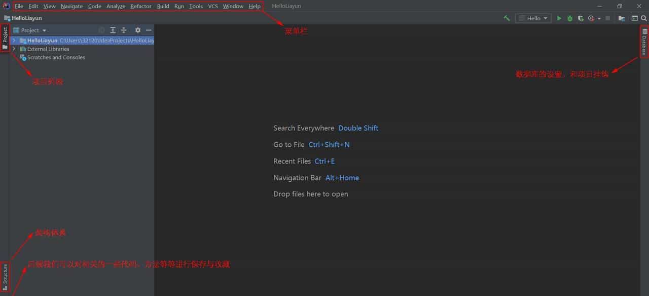Run the Hello configuration with green play icon
Viewport: 649px width, 296px height.
click(x=559, y=18)
